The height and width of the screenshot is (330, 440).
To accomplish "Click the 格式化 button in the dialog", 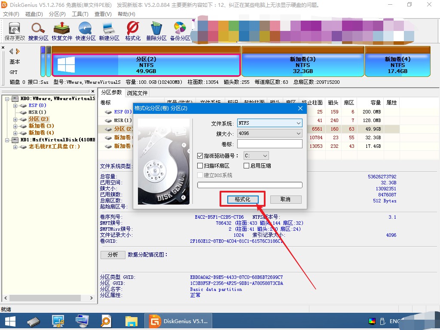I will click(x=242, y=199).
